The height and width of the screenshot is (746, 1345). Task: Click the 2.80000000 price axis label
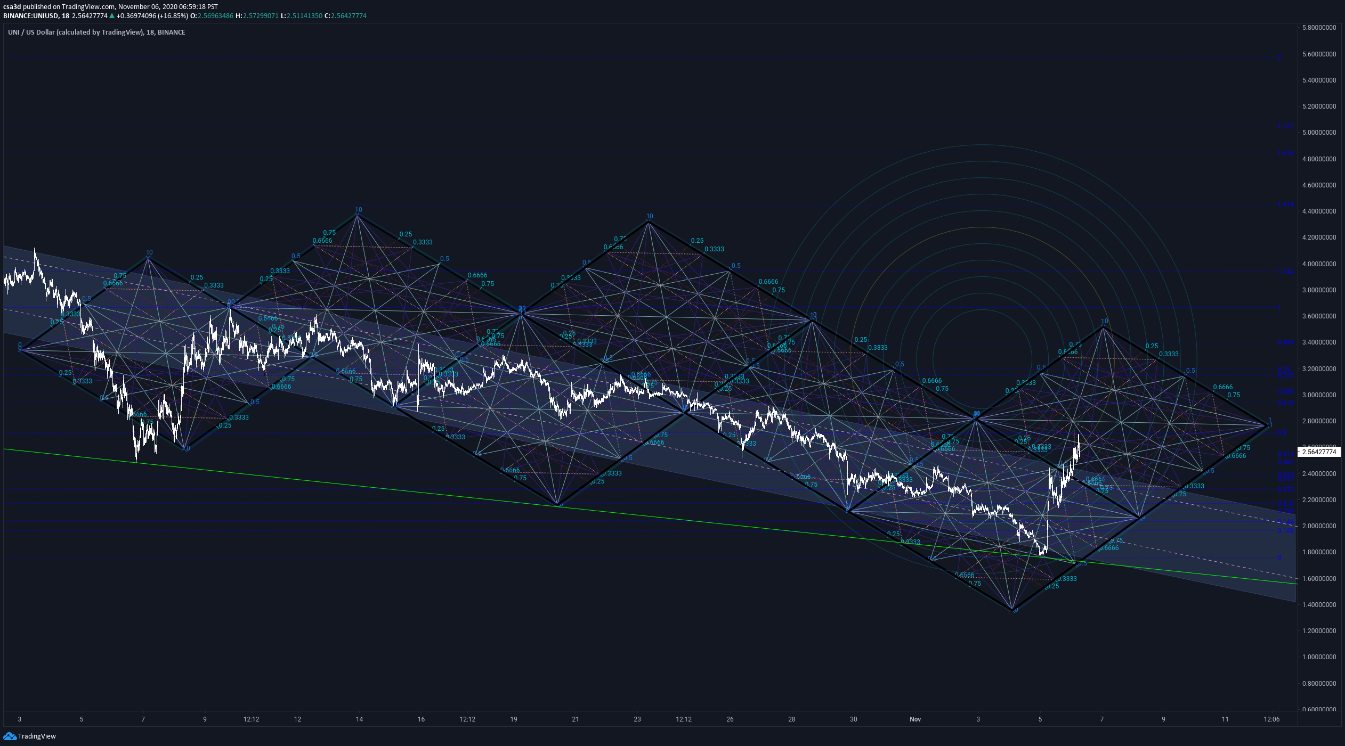1319,421
